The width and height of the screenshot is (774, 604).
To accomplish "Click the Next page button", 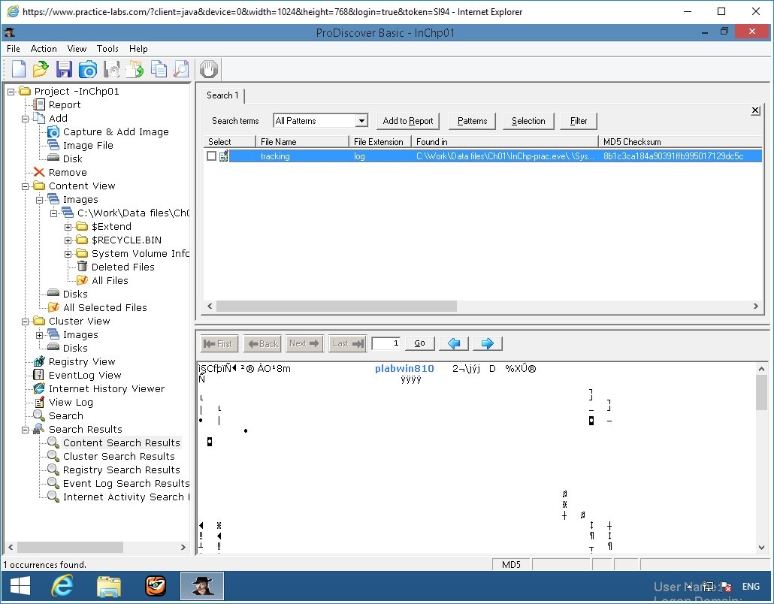I will click(304, 343).
